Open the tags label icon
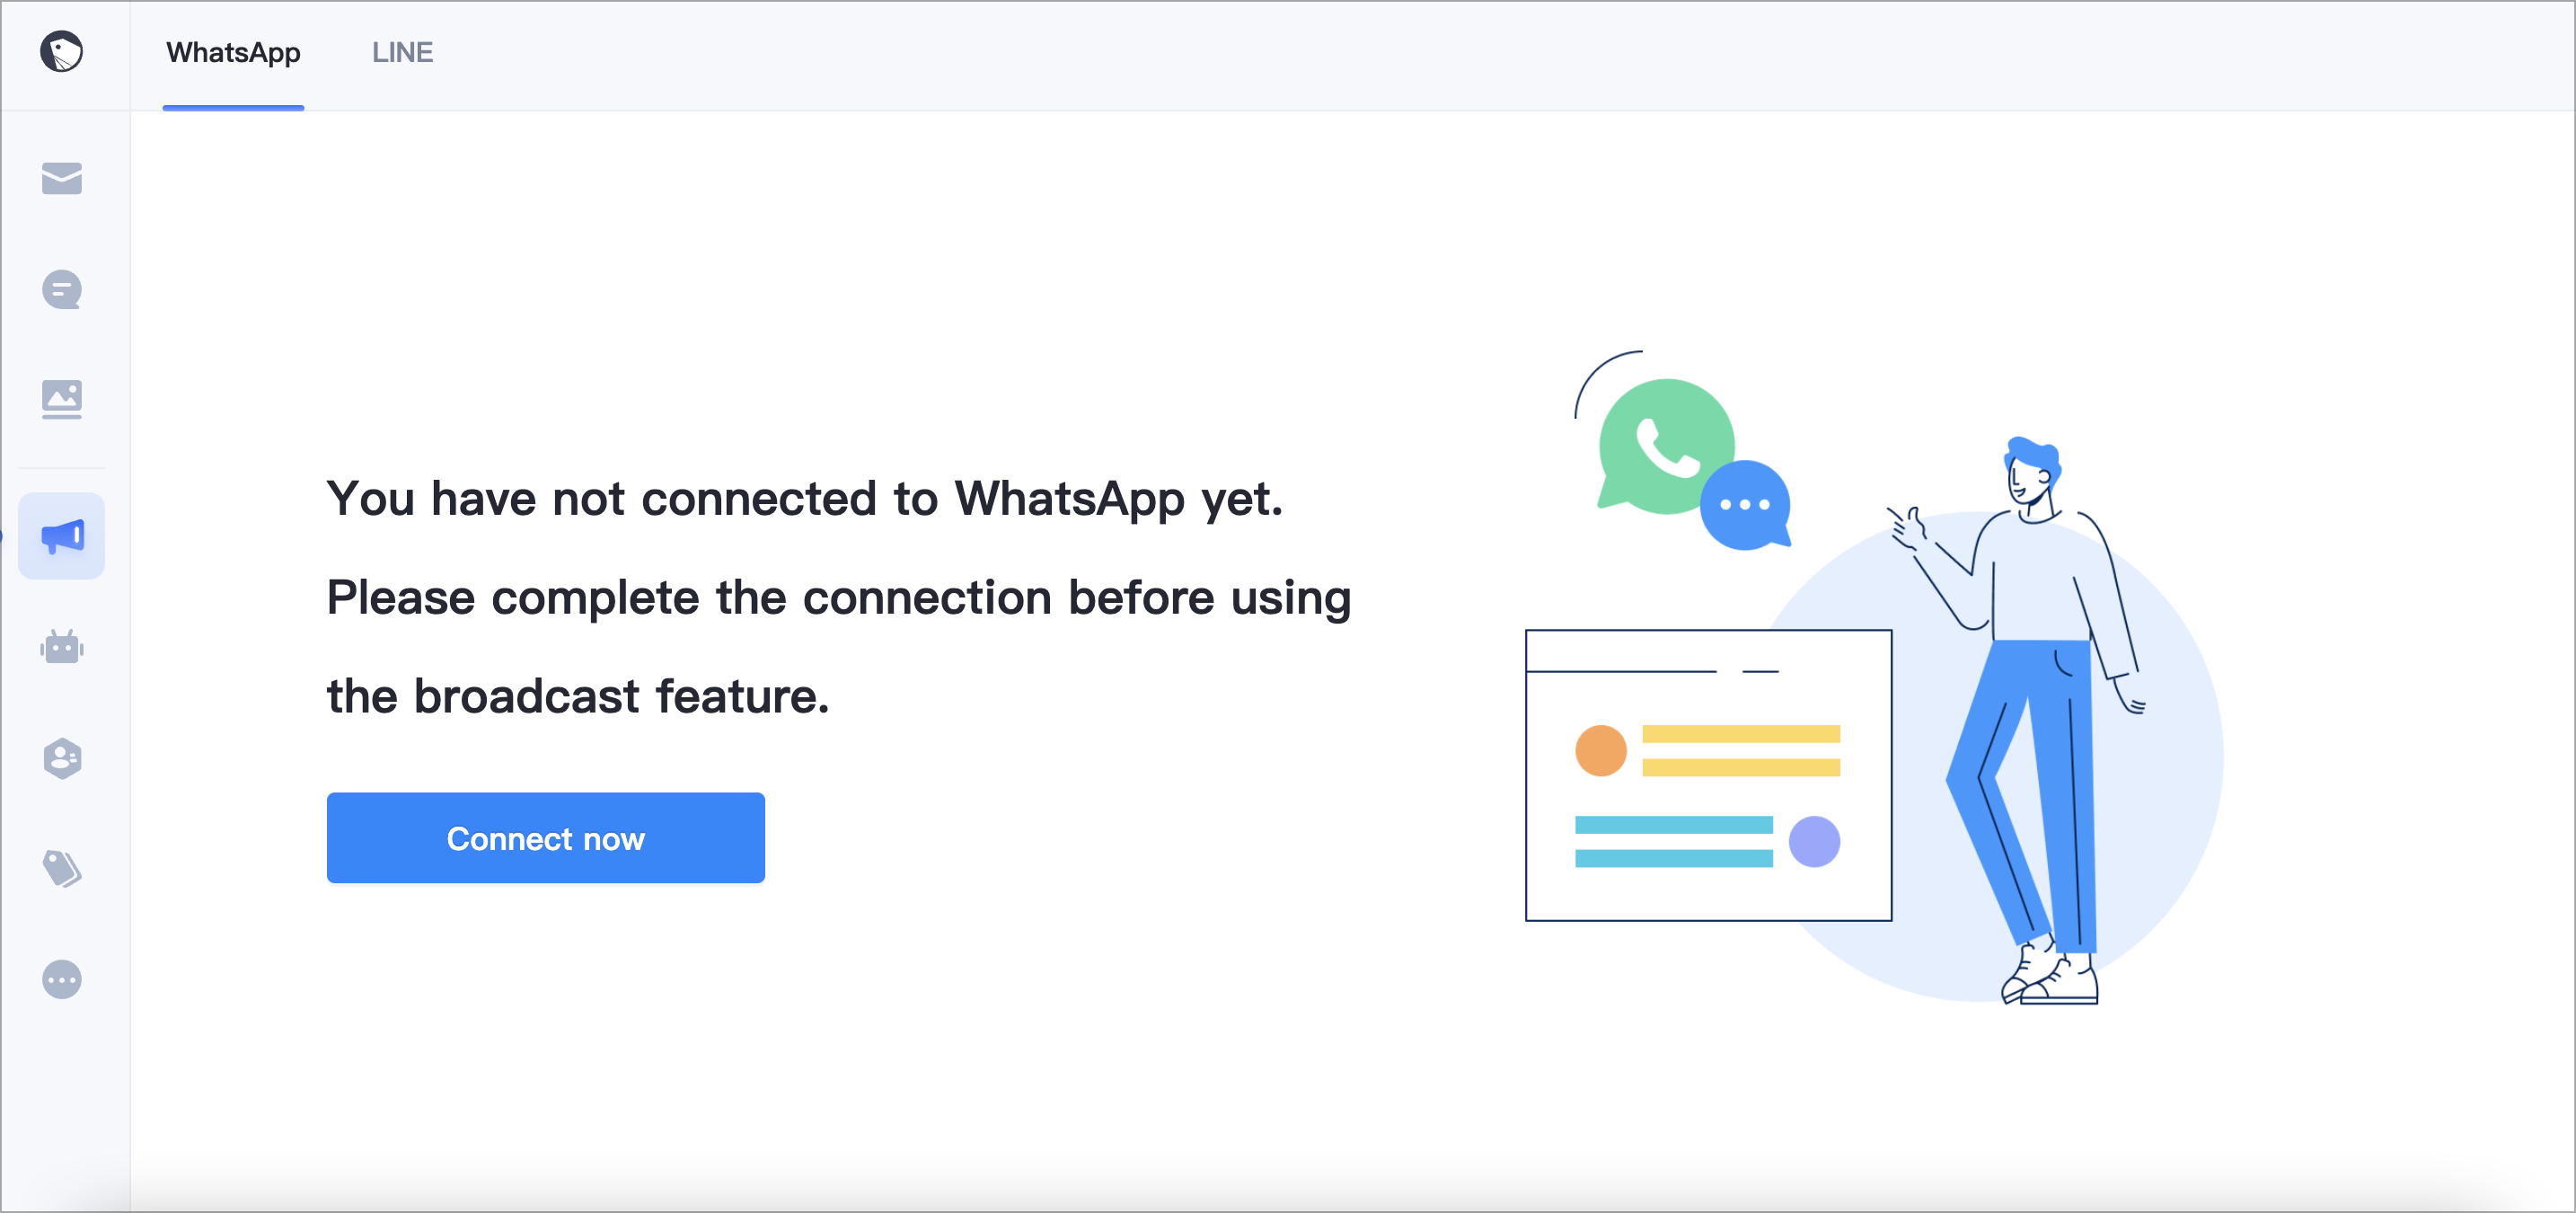2576x1213 pixels. (x=62, y=868)
